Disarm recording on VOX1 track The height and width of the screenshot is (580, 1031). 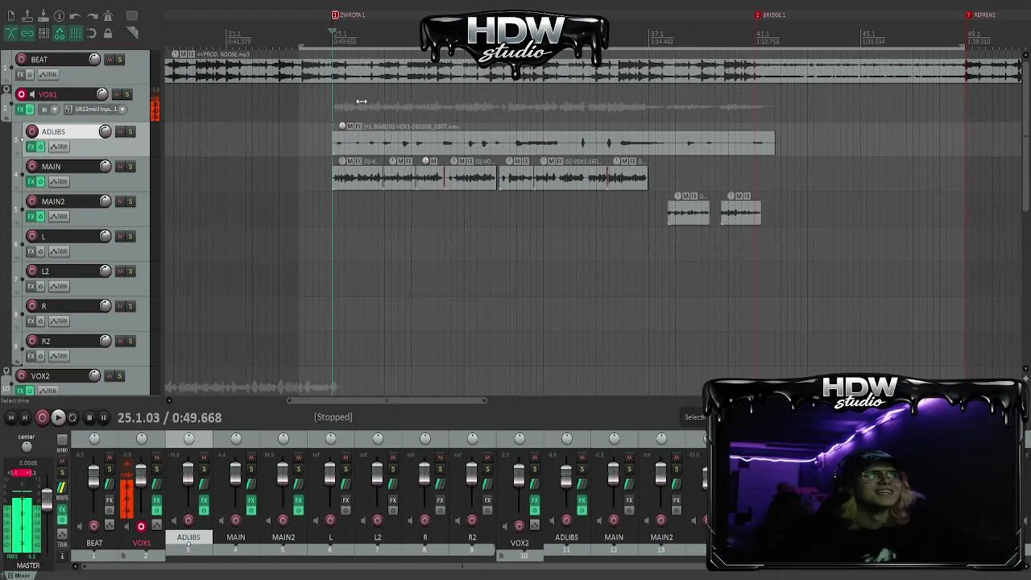pos(22,94)
